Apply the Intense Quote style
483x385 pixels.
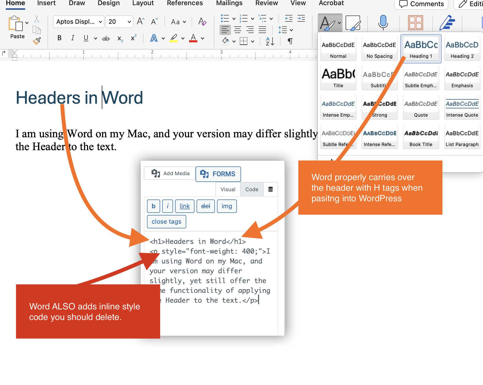[x=462, y=108]
